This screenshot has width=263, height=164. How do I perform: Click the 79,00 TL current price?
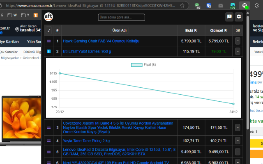[219, 51]
